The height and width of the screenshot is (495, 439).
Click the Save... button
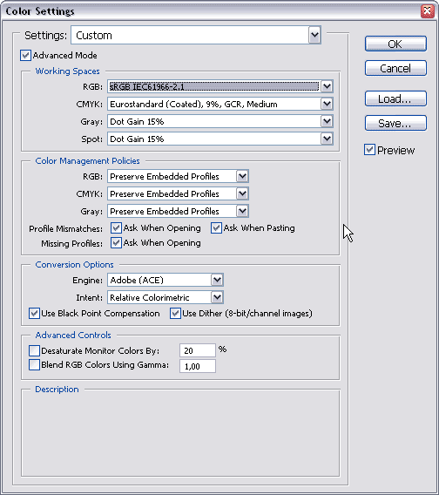point(395,123)
